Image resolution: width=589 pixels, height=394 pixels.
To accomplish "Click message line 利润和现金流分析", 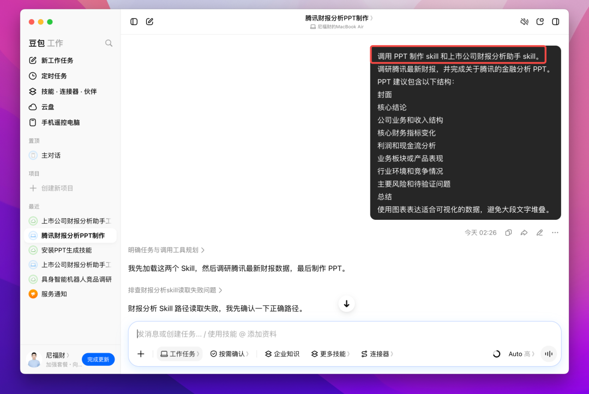I will pos(406,146).
